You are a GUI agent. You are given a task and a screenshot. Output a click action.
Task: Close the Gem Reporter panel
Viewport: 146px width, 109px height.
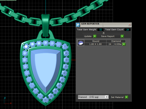(130, 25)
